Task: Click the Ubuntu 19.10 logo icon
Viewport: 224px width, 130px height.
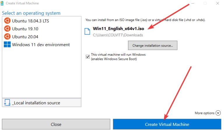Action: (x=7, y=29)
